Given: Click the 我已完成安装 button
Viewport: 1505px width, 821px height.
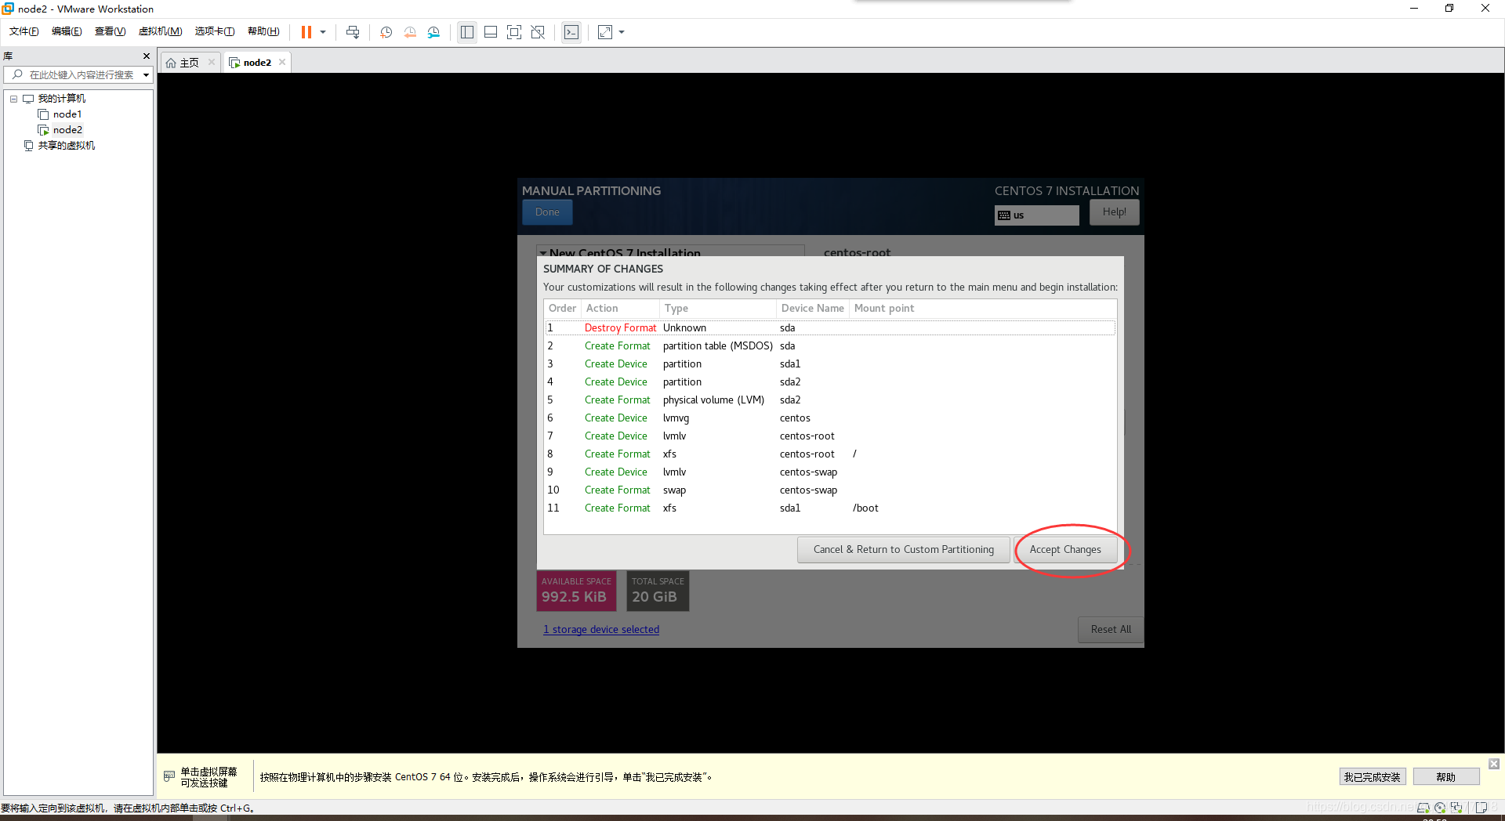Looking at the screenshot, I should (1372, 777).
